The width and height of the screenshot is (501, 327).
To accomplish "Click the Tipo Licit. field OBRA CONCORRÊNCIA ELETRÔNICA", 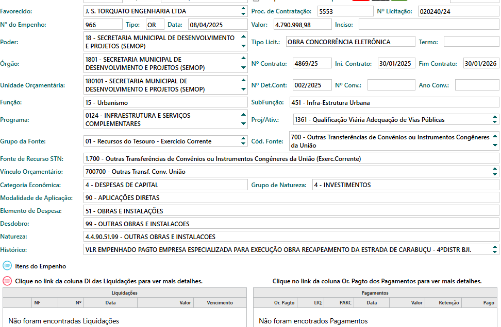I will point(350,42).
